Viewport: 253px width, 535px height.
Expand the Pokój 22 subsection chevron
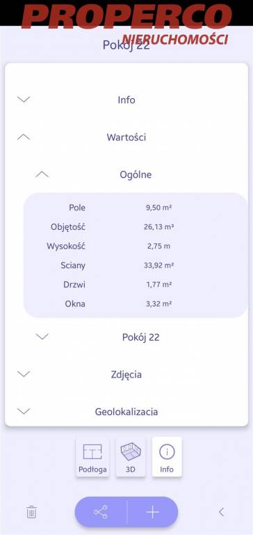(x=42, y=336)
